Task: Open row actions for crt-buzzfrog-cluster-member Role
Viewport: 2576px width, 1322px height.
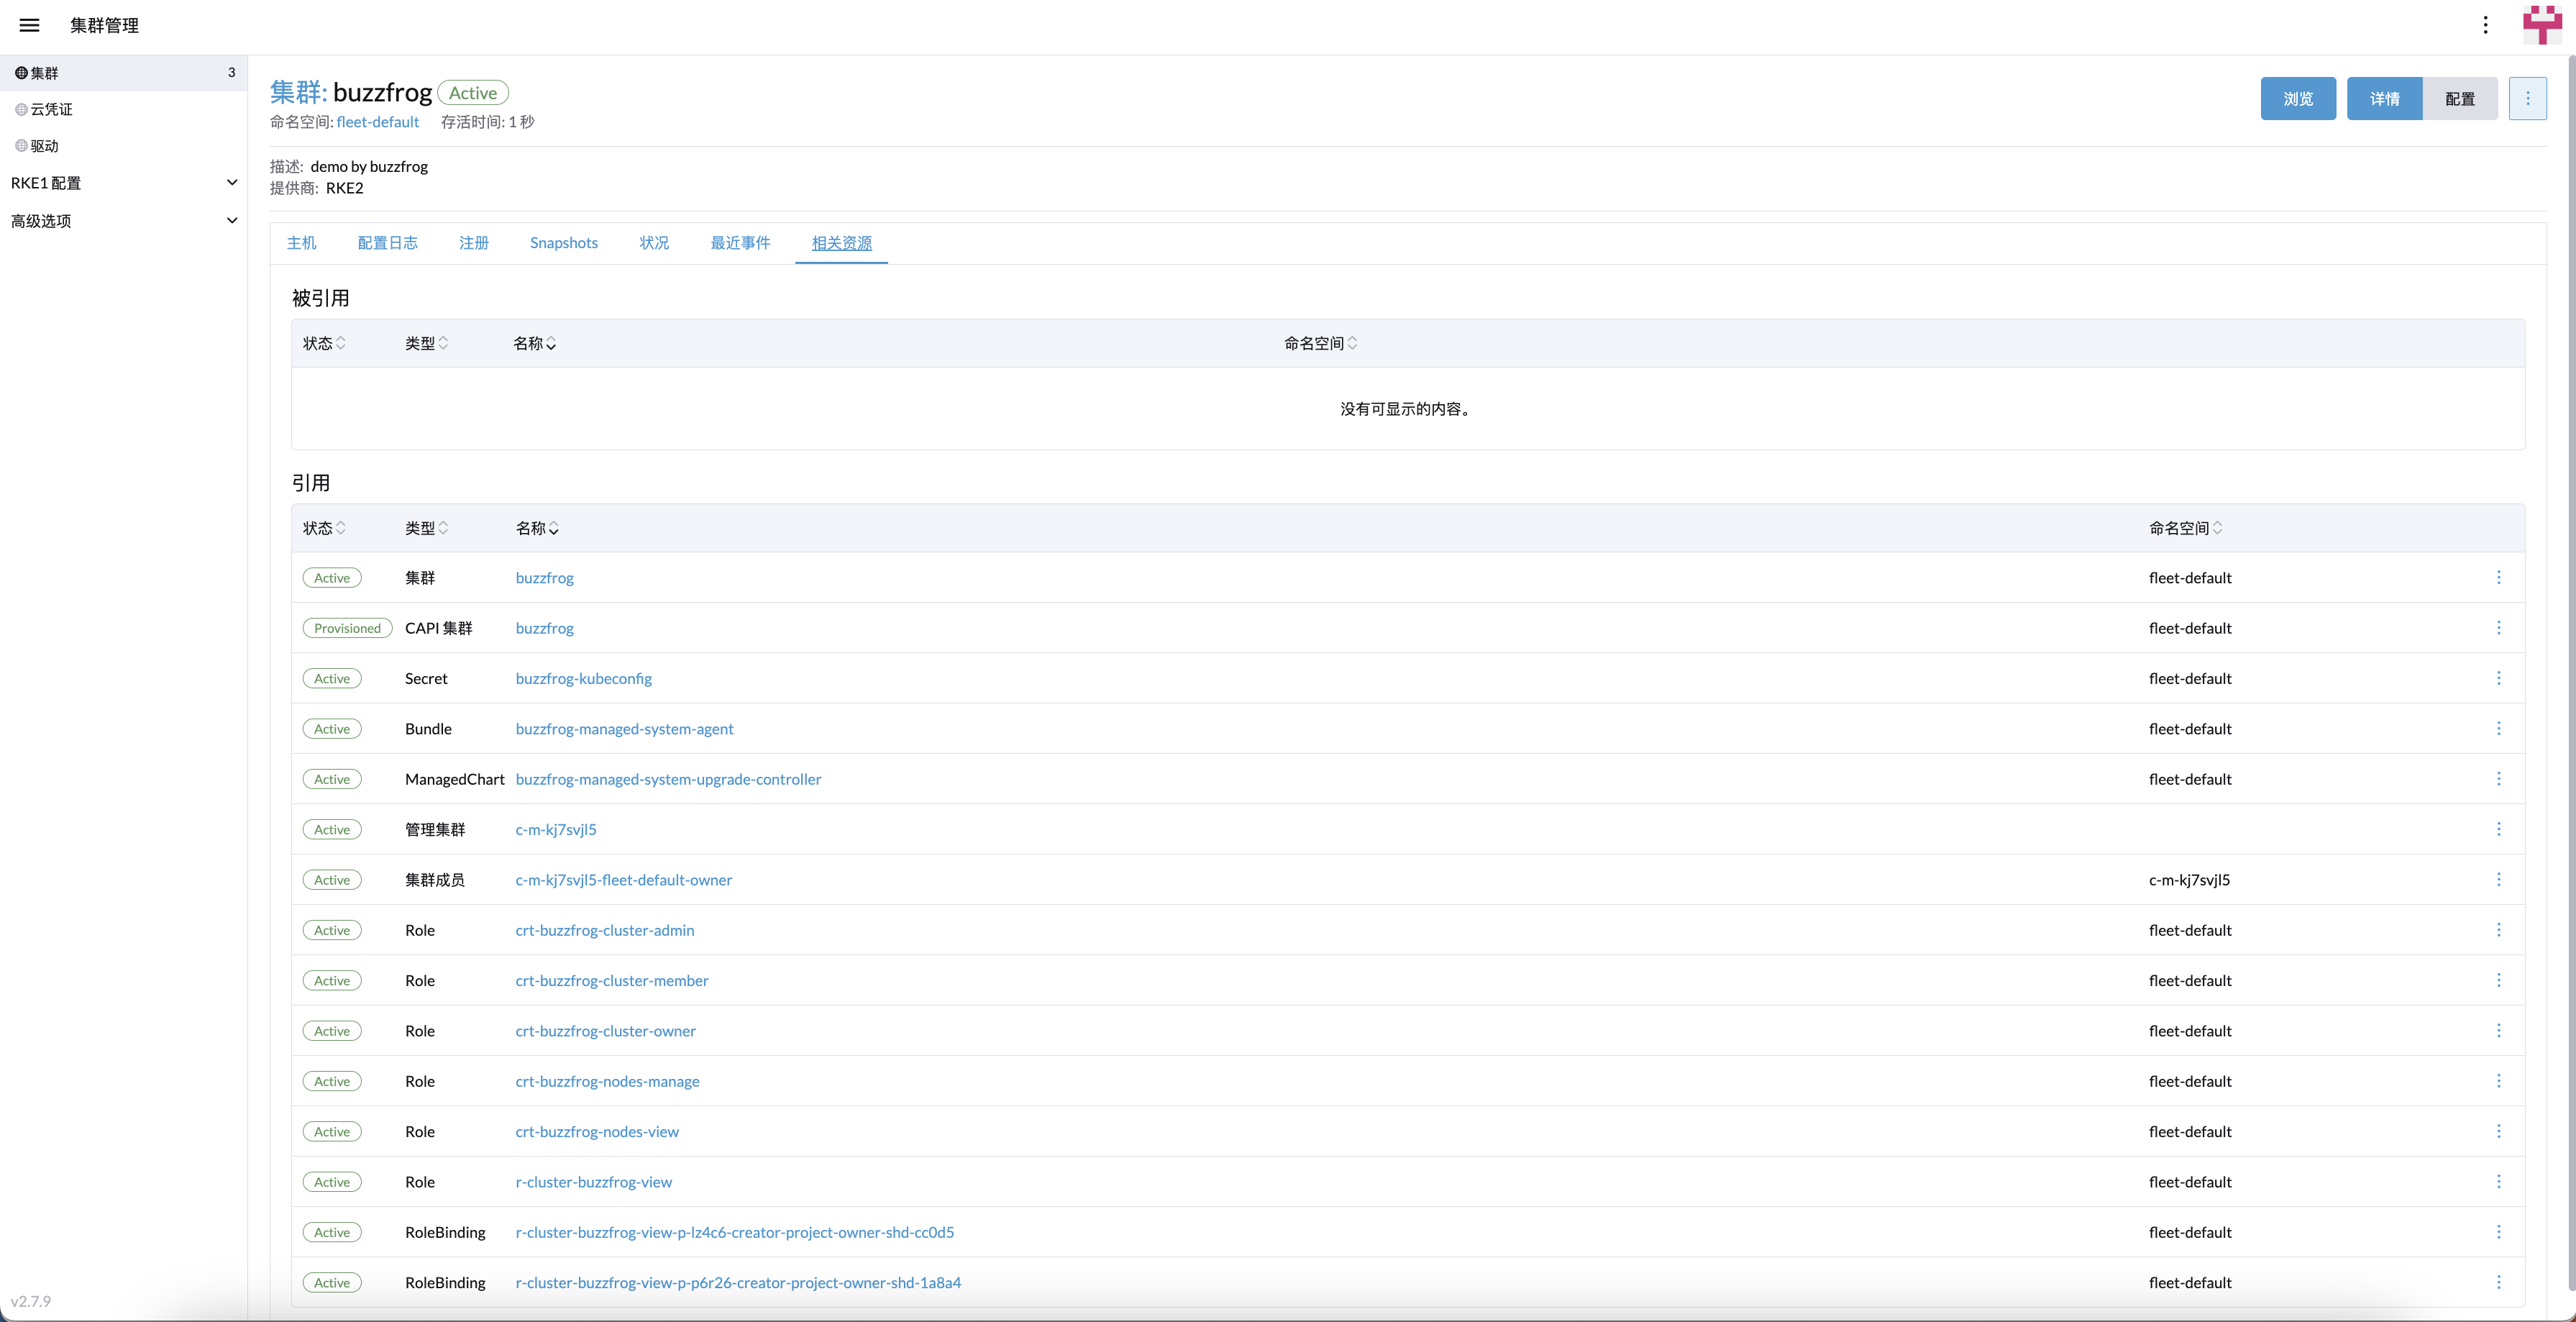Action: (x=2498, y=980)
